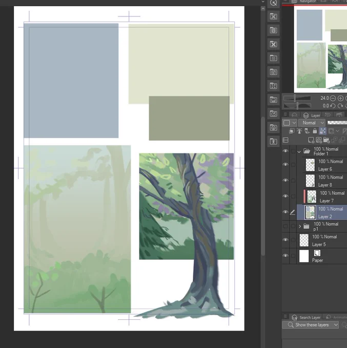Click the 0.0 rotation value

click(325, 106)
